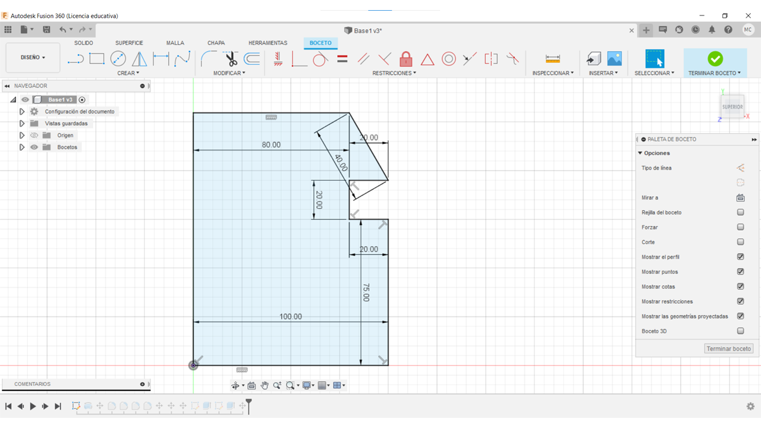Open the SELECCIONAR dropdown menu
The width and height of the screenshot is (761, 428).
tap(655, 73)
